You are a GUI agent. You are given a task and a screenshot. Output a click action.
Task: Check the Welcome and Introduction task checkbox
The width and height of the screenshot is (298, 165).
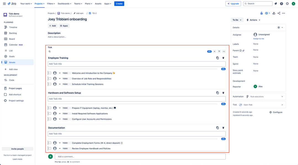click(x=50, y=73)
